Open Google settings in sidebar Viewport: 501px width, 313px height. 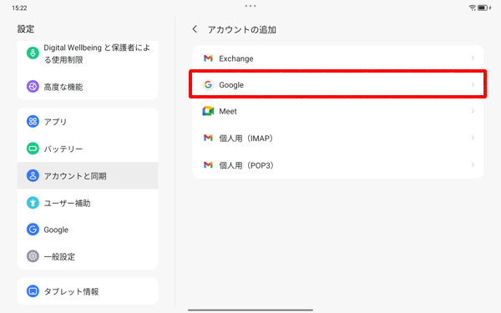[x=88, y=230]
